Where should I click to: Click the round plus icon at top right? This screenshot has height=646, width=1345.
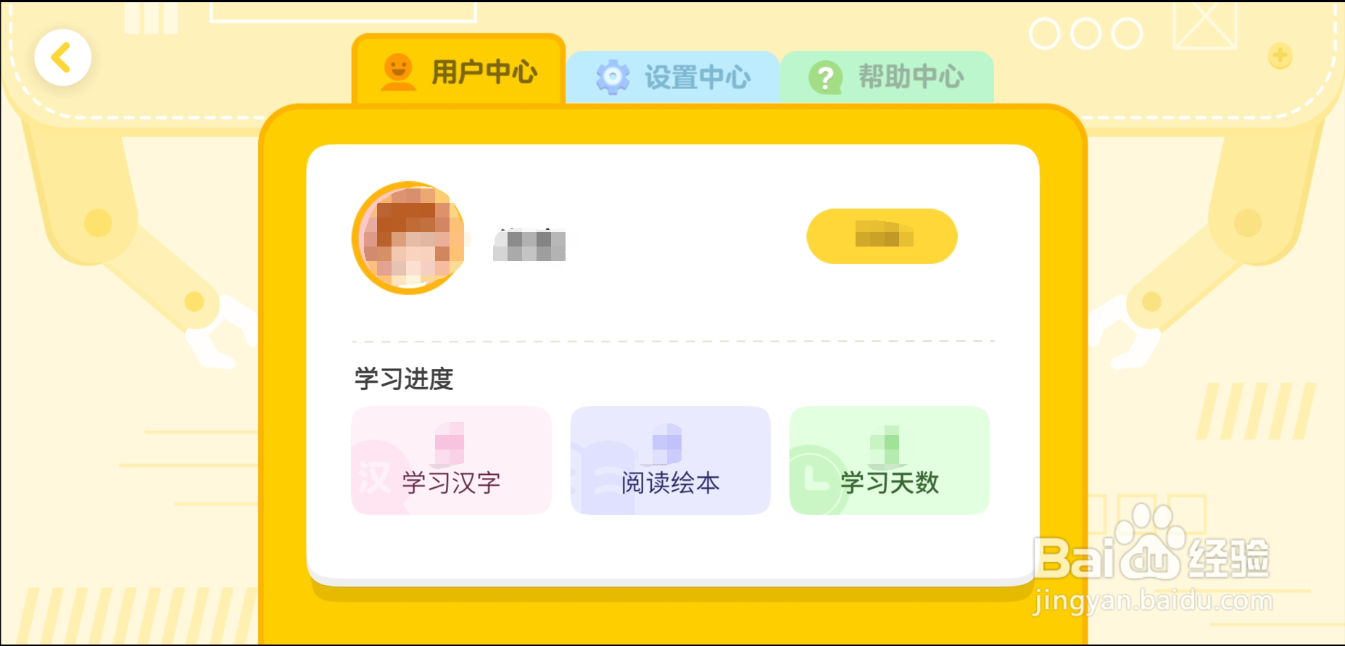(1280, 56)
